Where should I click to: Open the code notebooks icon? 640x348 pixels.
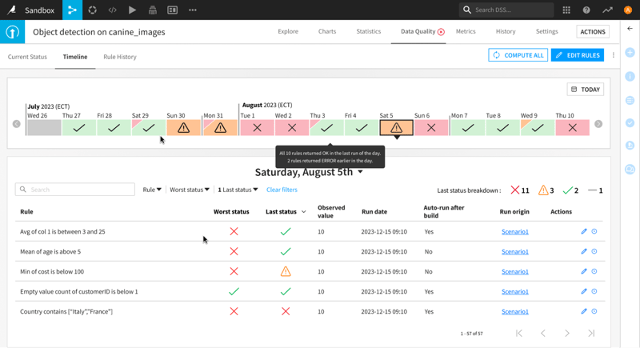[112, 10]
